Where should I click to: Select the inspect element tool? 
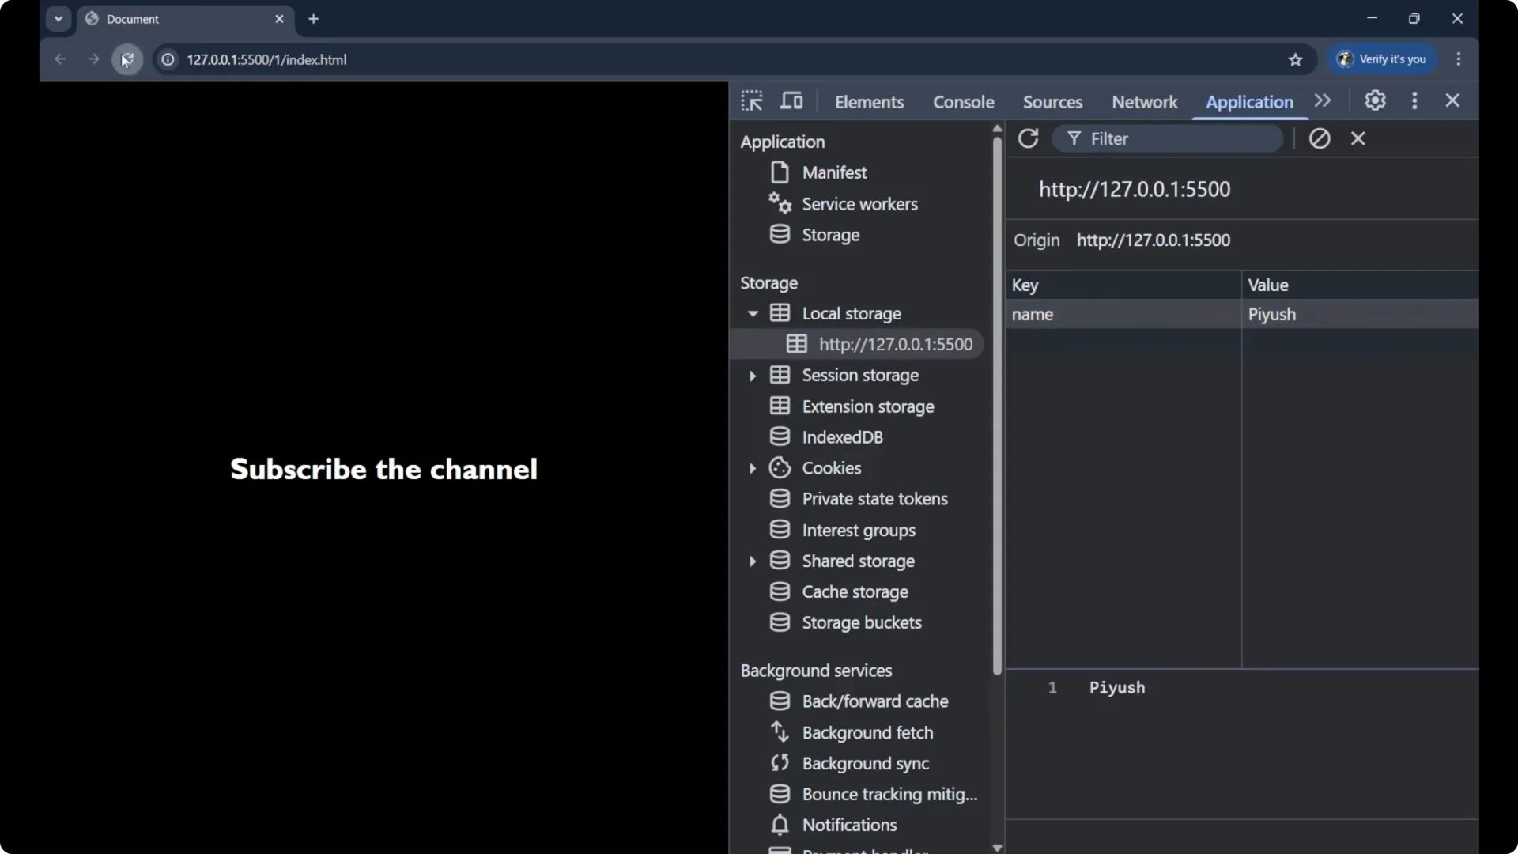[752, 100]
